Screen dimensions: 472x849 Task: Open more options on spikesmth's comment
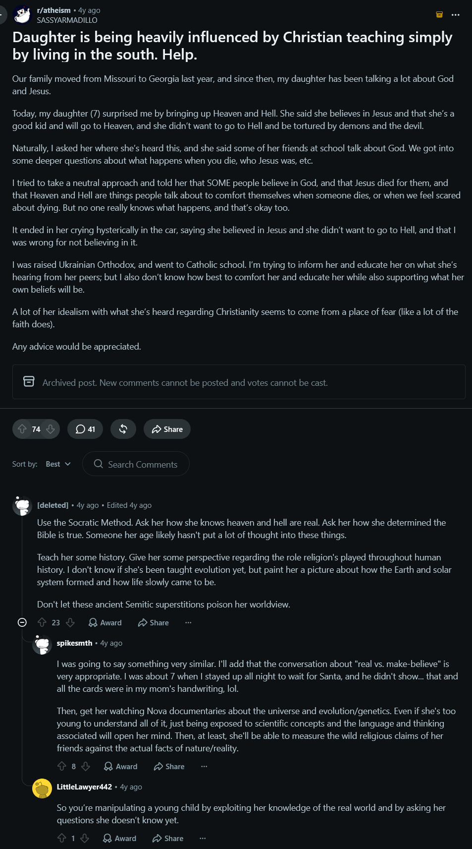(x=204, y=766)
